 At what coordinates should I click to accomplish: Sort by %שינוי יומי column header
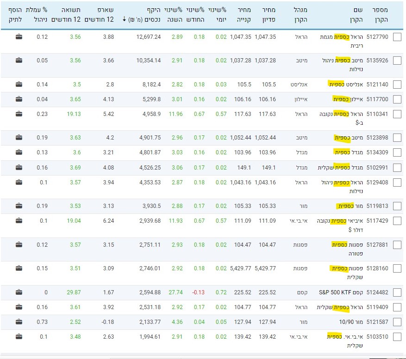click(217, 15)
